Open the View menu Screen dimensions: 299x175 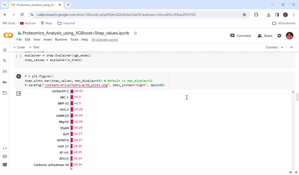coord(37,40)
